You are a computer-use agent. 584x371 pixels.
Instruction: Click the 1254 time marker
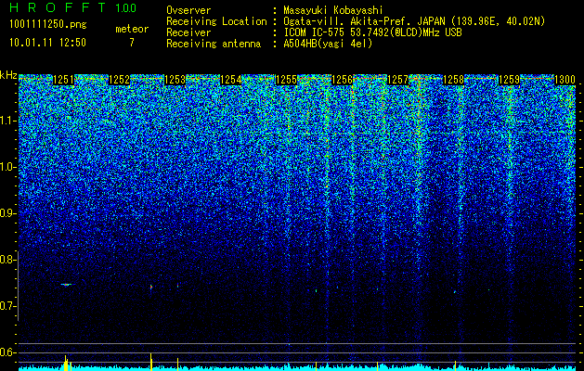click(230, 80)
